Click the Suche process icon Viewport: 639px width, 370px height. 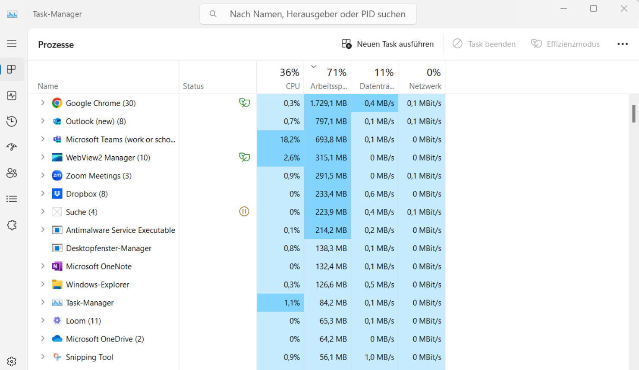[57, 212]
